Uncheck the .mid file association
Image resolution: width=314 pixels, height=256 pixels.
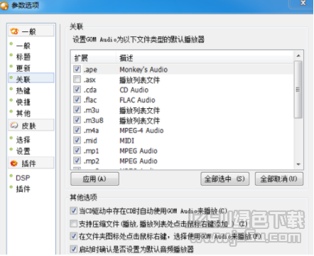(x=77, y=140)
